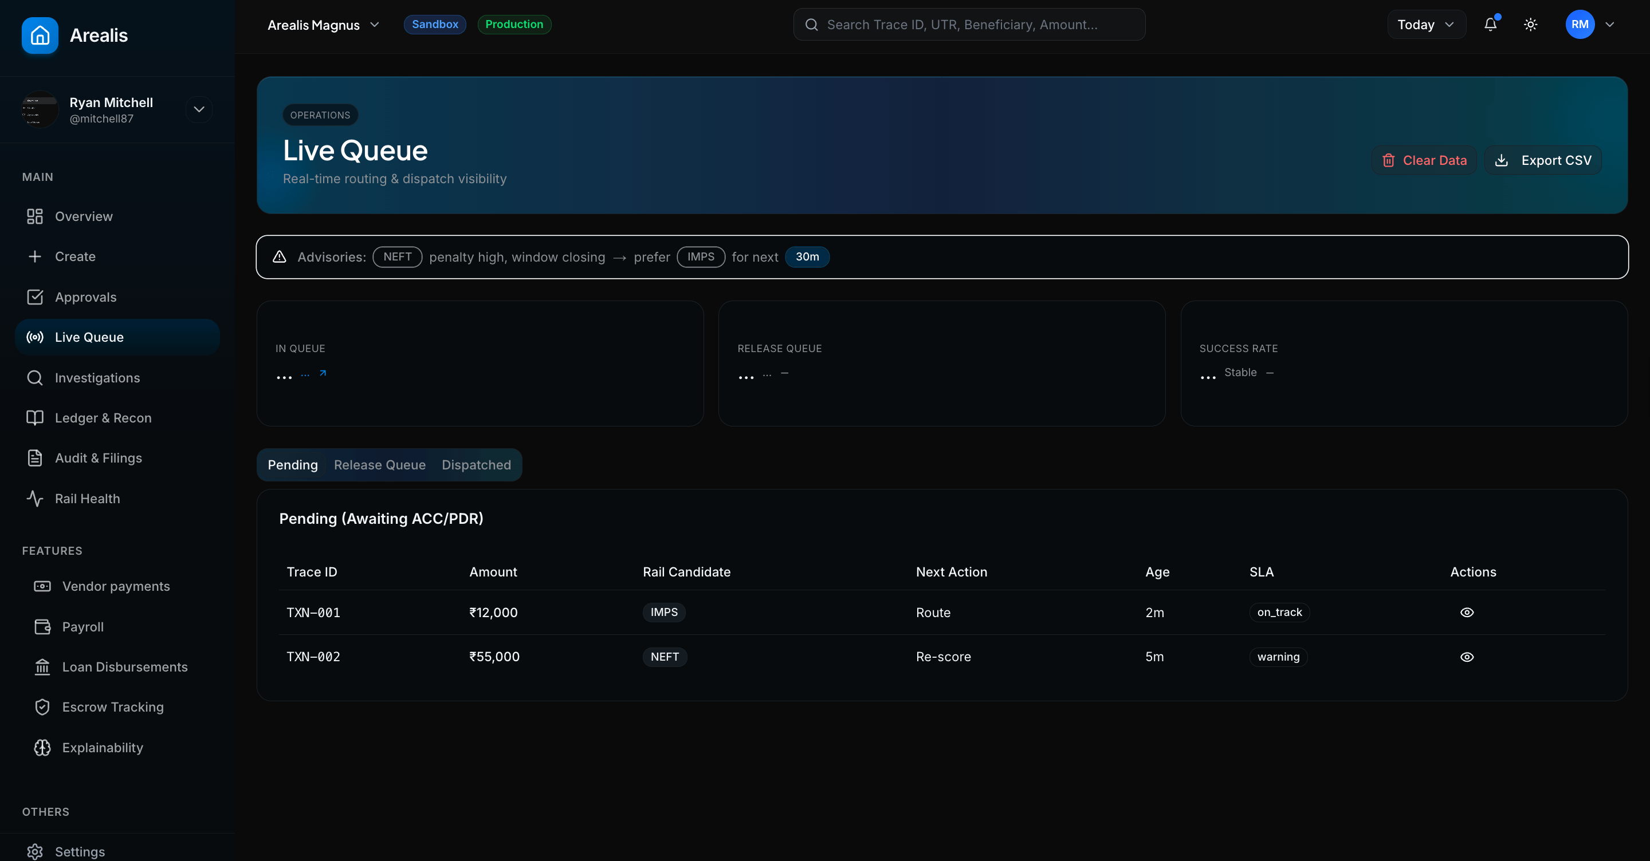Show details for TXN-001 via eye icon
Image resolution: width=1650 pixels, height=861 pixels.
(x=1467, y=612)
